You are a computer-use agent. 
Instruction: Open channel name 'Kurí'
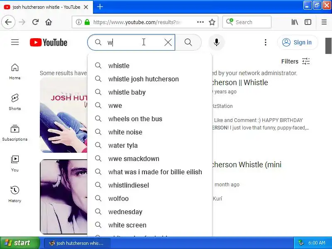(217, 199)
